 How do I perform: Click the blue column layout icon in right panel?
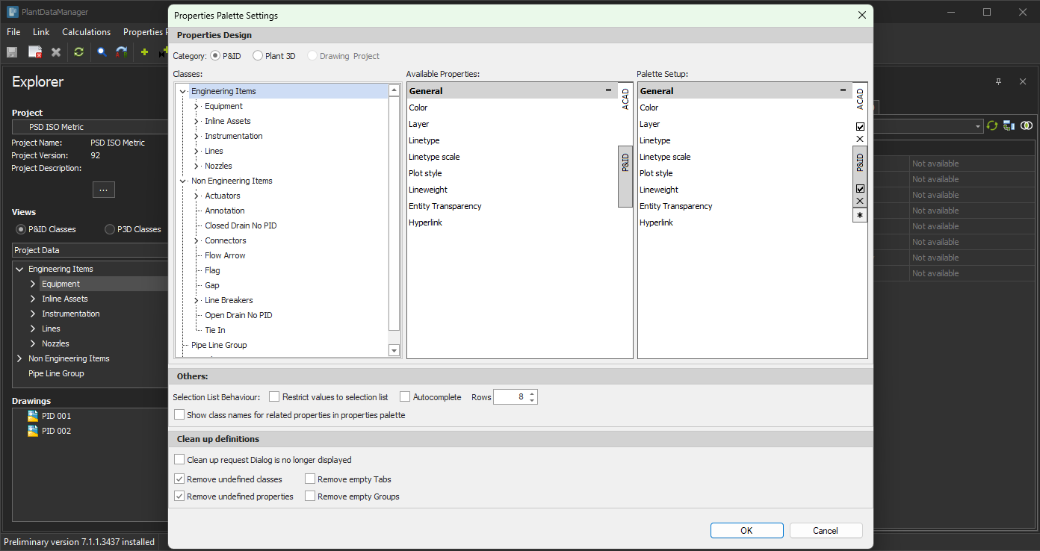click(1009, 126)
